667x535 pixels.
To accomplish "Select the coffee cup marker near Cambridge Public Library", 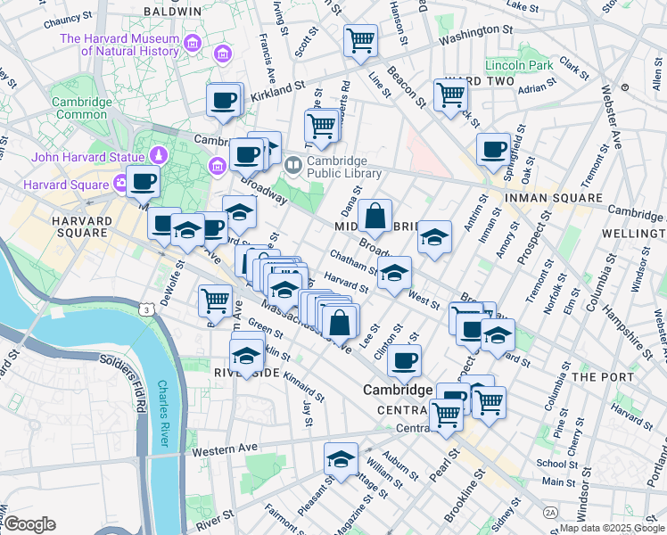I will pyautogui.click(x=246, y=159).
